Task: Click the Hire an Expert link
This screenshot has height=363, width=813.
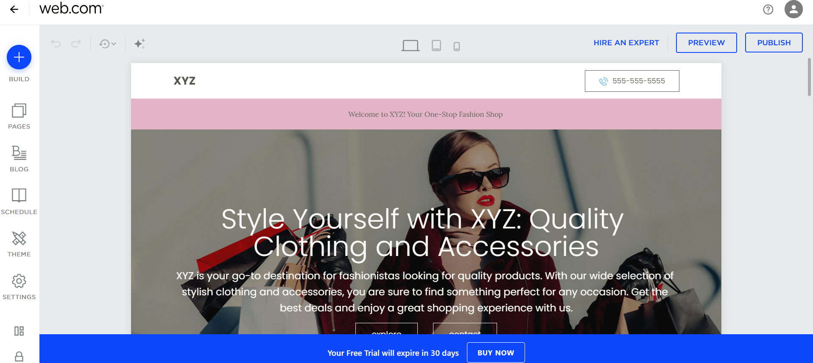Action: click(x=626, y=43)
